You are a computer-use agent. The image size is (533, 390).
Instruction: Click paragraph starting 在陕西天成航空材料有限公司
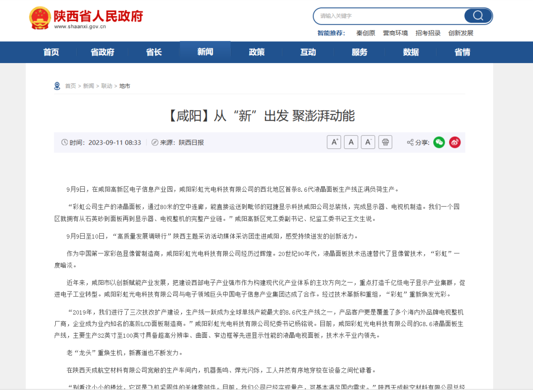[x=222, y=370]
